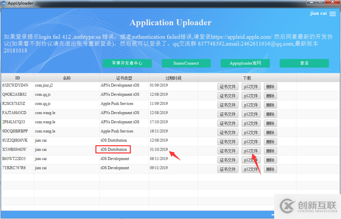Click 删除 for 65ZCWDYD4N row

(271, 87)
